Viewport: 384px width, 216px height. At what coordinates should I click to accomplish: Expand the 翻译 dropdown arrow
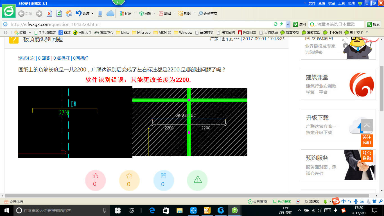click(174, 13)
